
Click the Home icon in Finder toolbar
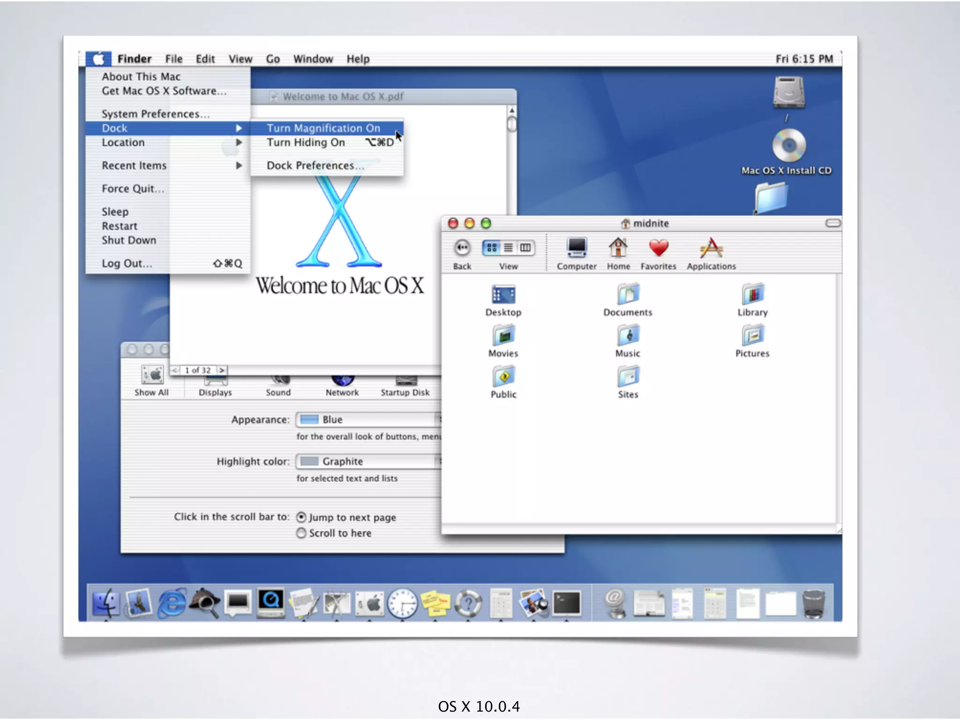[x=618, y=248]
